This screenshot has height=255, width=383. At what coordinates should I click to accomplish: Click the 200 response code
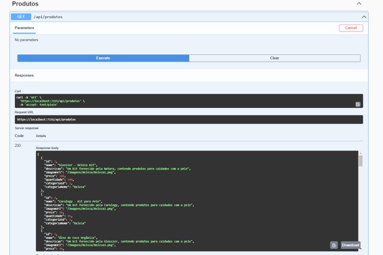18,145
